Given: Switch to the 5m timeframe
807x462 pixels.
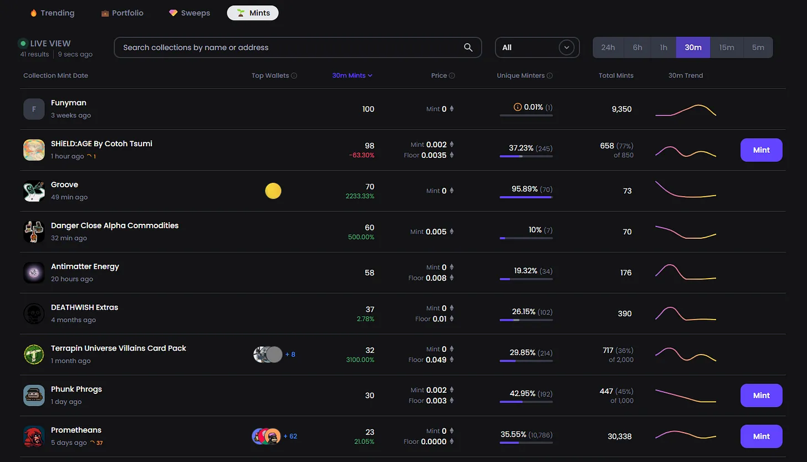Looking at the screenshot, I should [758, 47].
